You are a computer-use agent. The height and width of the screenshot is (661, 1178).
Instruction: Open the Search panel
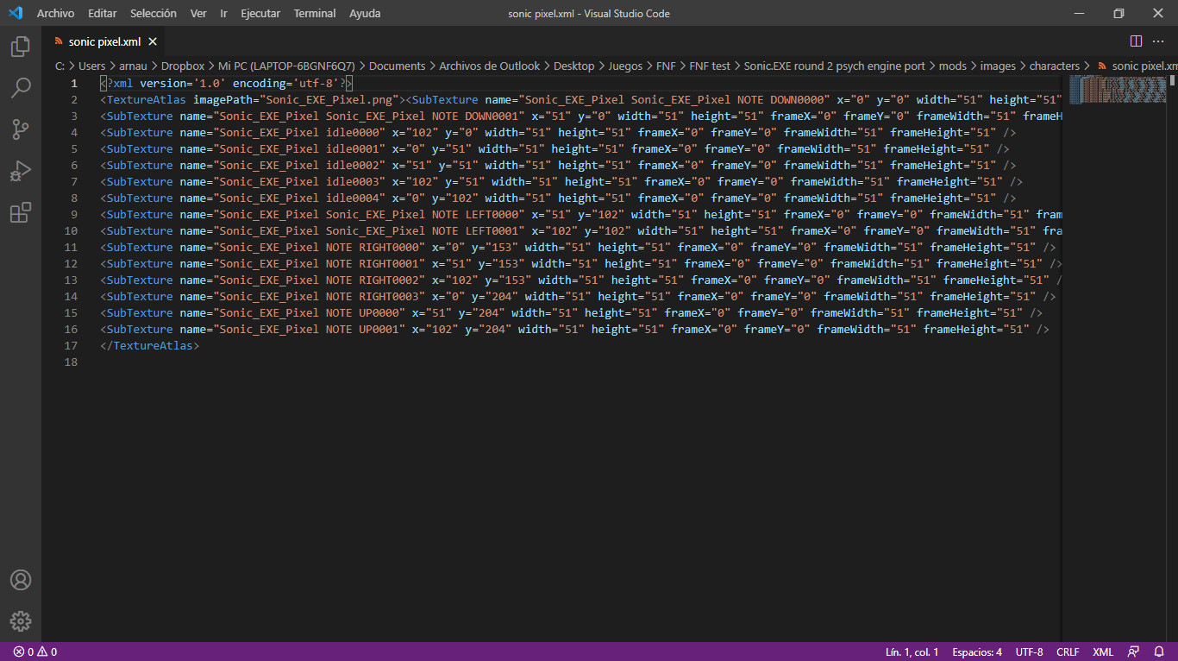[21, 88]
